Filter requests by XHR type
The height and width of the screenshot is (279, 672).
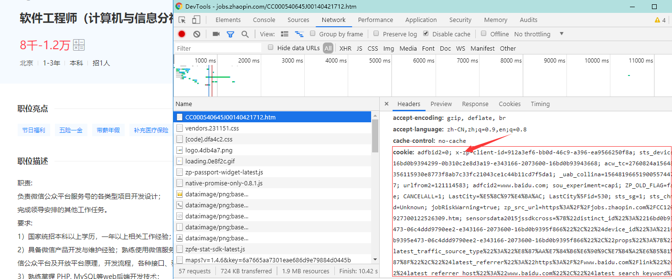(345, 48)
